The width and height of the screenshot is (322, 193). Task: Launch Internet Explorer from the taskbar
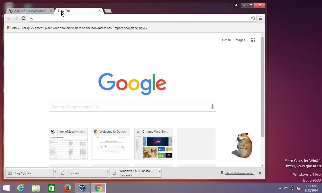tap(20, 188)
